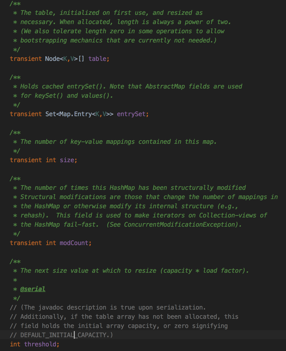The image size is (286, 351).
Task: Click the AbstractMap word in the comment
Action: (x=165, y=86)
